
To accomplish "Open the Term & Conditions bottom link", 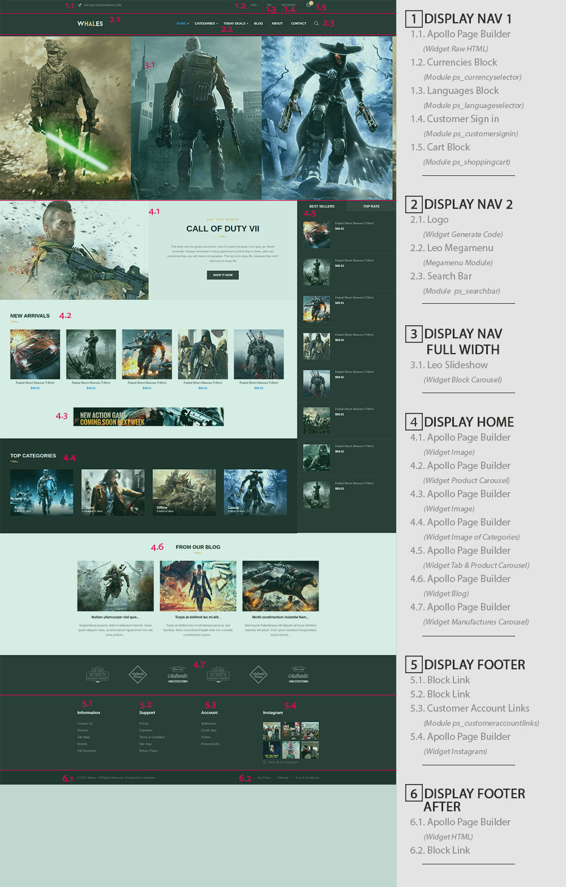I will [x=307, y=778].
